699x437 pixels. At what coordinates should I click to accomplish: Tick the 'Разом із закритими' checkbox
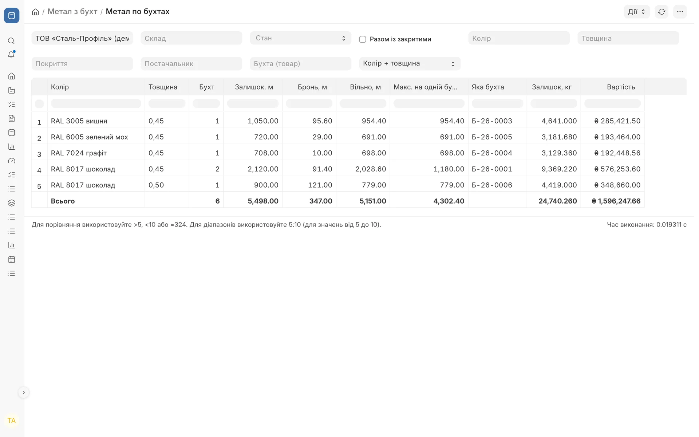(x=363, y=39)
